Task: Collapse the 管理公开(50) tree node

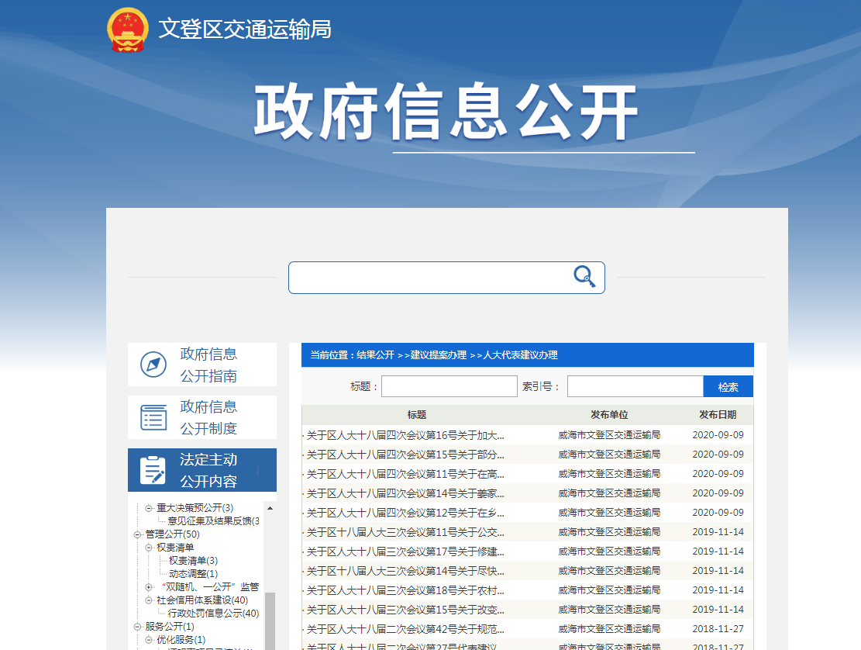Action: tap(137, 534)
